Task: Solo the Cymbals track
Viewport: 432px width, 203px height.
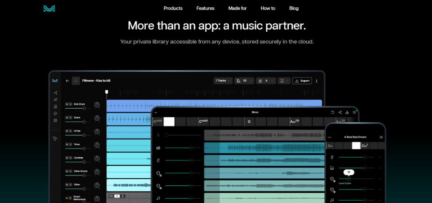Action: point(70,158)
